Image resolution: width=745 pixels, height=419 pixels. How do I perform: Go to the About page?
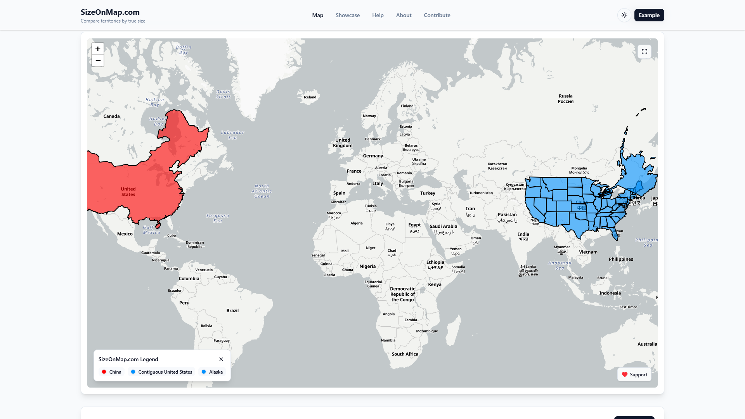point(404,15)
